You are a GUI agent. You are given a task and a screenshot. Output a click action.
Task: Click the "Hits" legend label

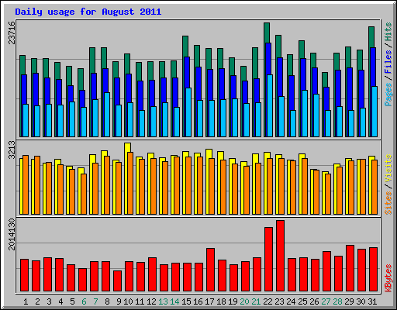click(388, 32)
